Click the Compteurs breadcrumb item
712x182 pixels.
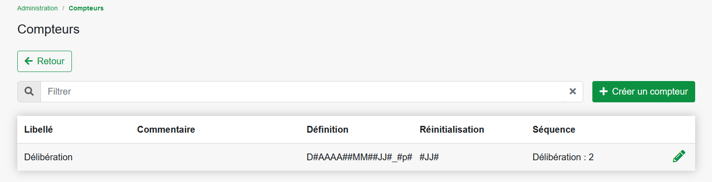86,8
